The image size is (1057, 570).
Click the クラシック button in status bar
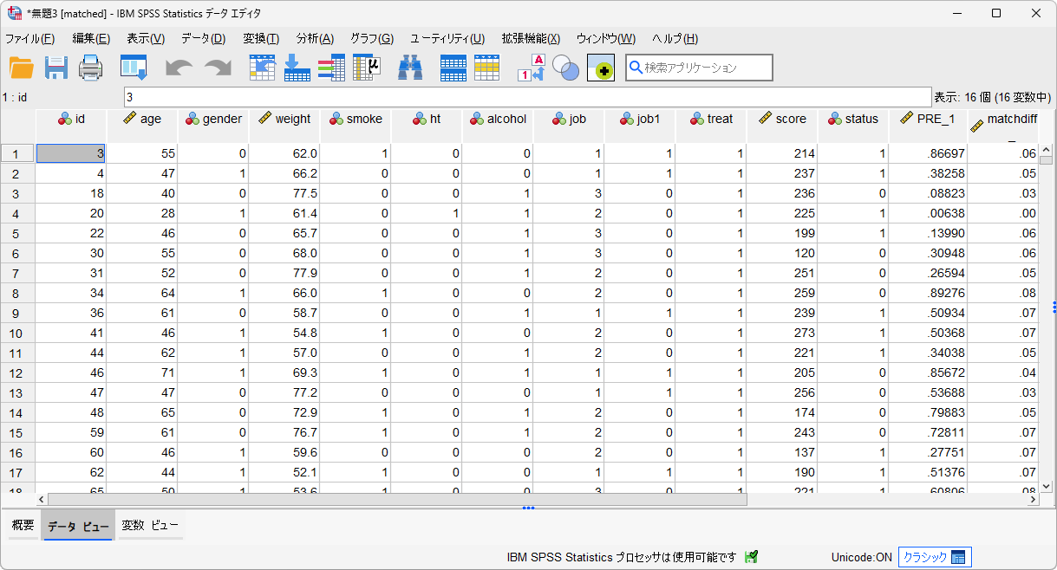(x=933, y=557)
